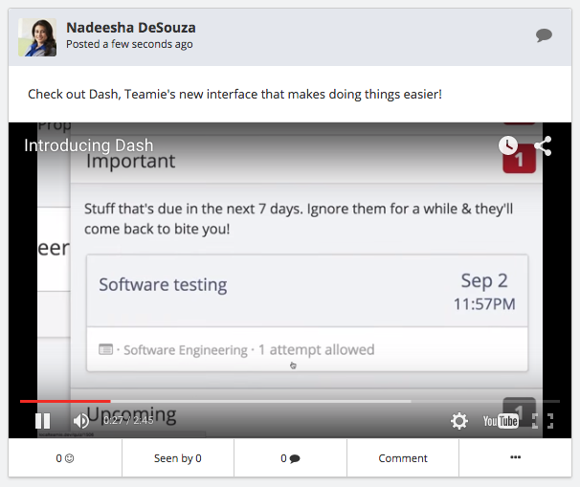Screen dimensions: 580x487
Task: Click the 0 comments count button
Action: pyautogui.click(x=290, y=458)
